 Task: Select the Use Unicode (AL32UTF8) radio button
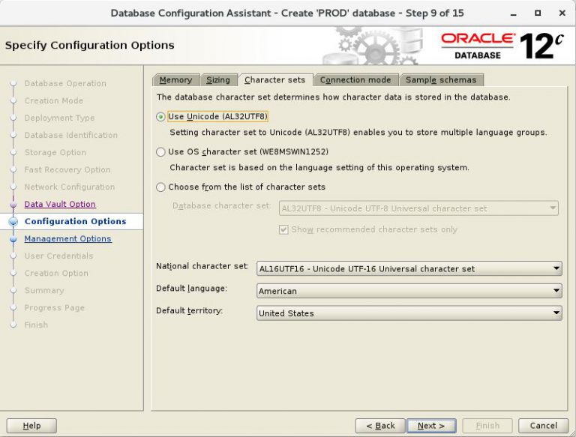(x=160, y=117)
